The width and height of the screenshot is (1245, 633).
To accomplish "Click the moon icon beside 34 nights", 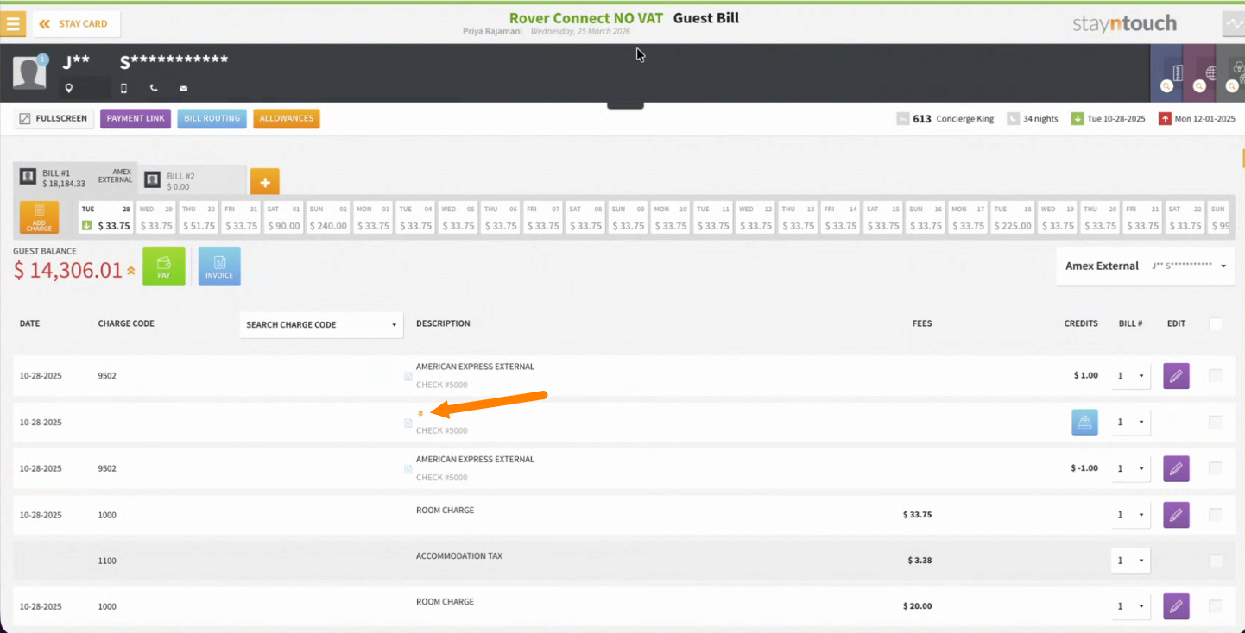I will [x=1014, y=119].
